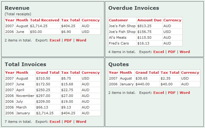Export Revenue table to Excel

pos(55,40)
